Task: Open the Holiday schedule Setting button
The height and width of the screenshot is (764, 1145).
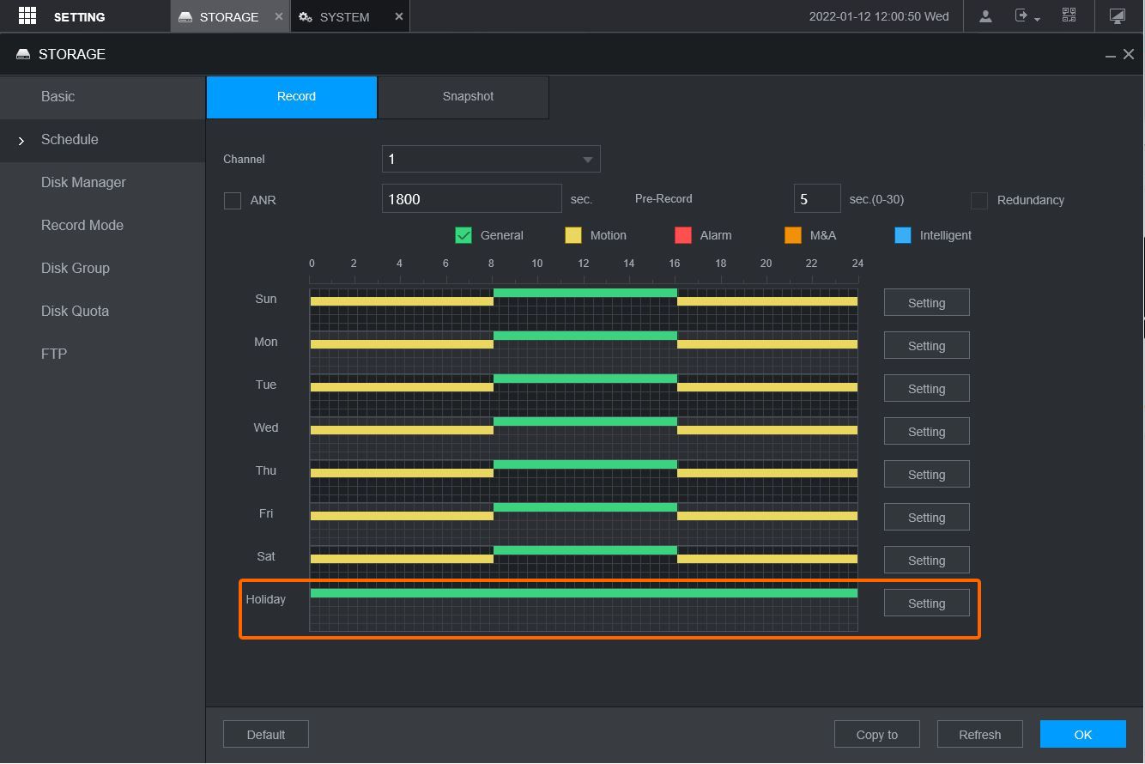Action: pyautogui.click(x=926, y=603)
